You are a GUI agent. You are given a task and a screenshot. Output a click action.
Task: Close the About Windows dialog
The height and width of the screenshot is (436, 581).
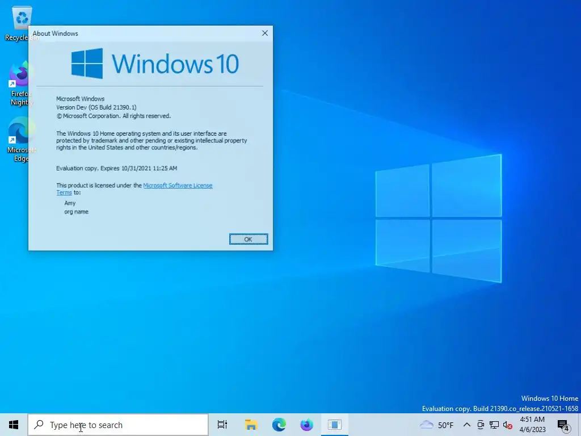pos(264,33)
